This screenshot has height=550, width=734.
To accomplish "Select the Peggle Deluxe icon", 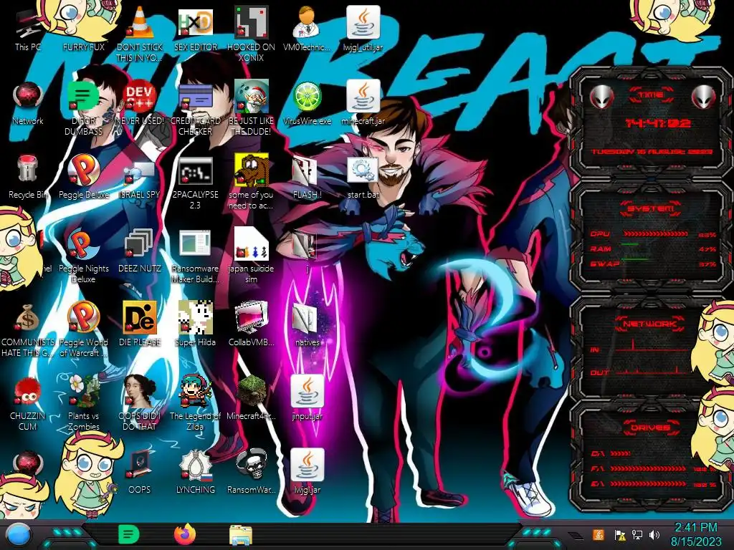I will (83, 170).
